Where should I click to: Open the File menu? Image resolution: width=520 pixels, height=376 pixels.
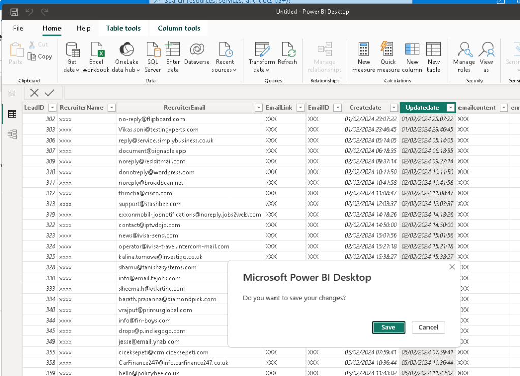click(18, 28)
